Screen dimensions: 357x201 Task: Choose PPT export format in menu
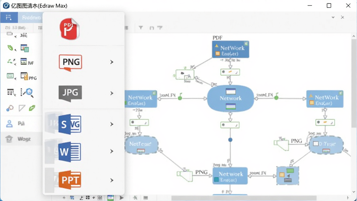[70, 180]
